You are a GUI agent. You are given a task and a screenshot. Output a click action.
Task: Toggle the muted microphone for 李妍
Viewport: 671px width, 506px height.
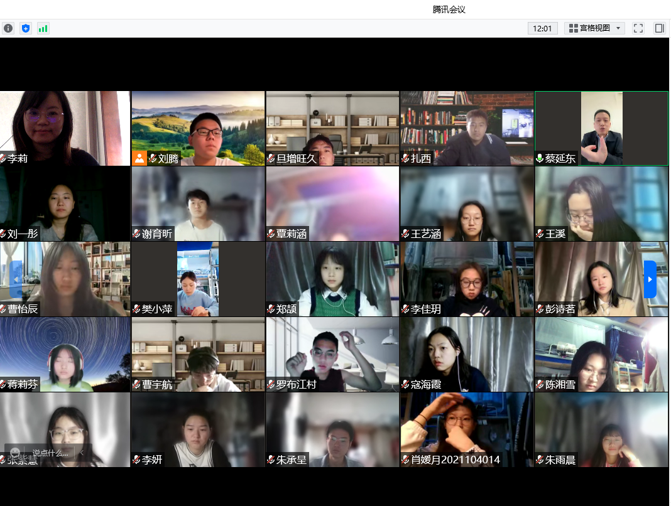[x=136, y=460]
